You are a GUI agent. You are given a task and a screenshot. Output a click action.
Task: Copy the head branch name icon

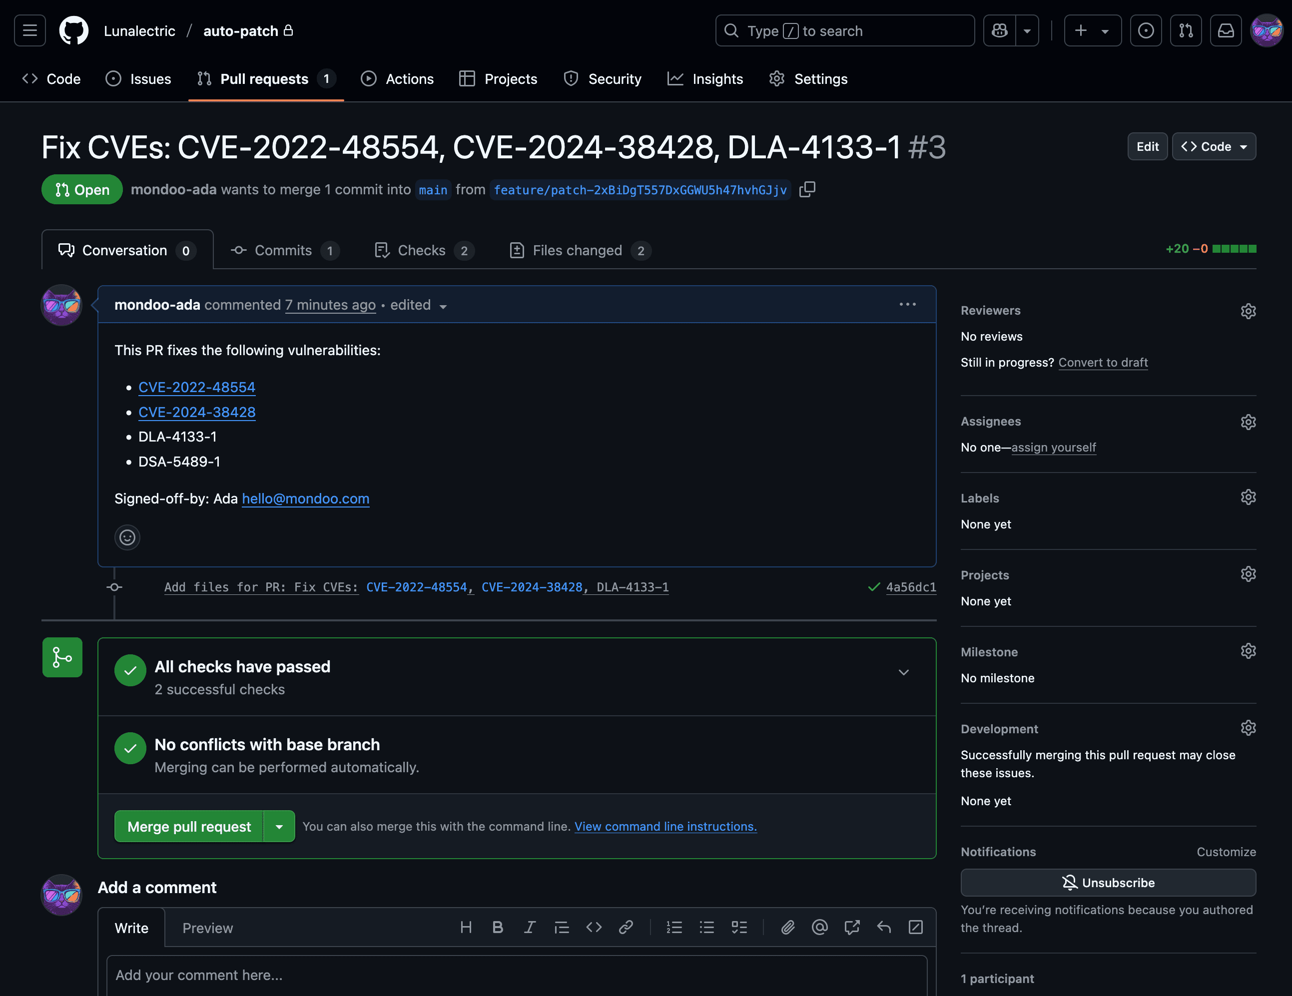(807, 189)
